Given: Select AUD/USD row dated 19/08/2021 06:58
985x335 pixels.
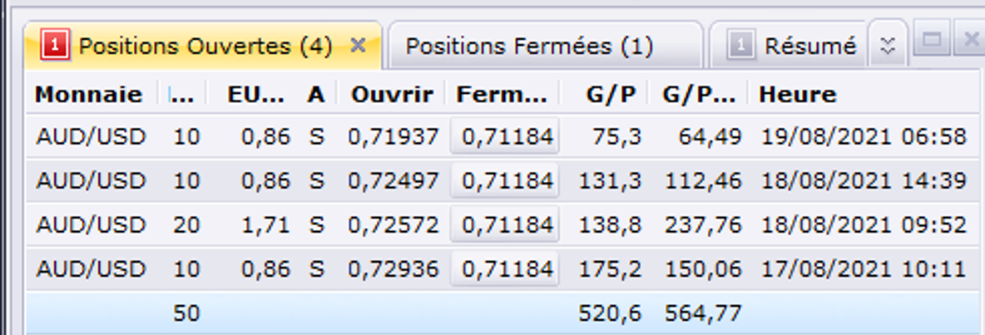Looking at the screenshot, I should pos(502,136).
